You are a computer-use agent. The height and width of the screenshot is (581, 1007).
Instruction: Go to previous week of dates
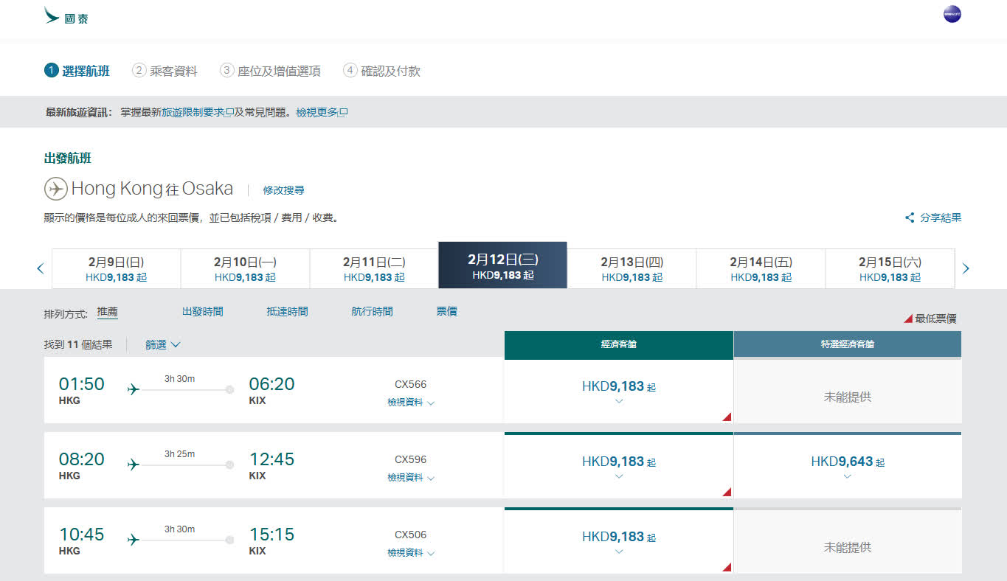41,268
